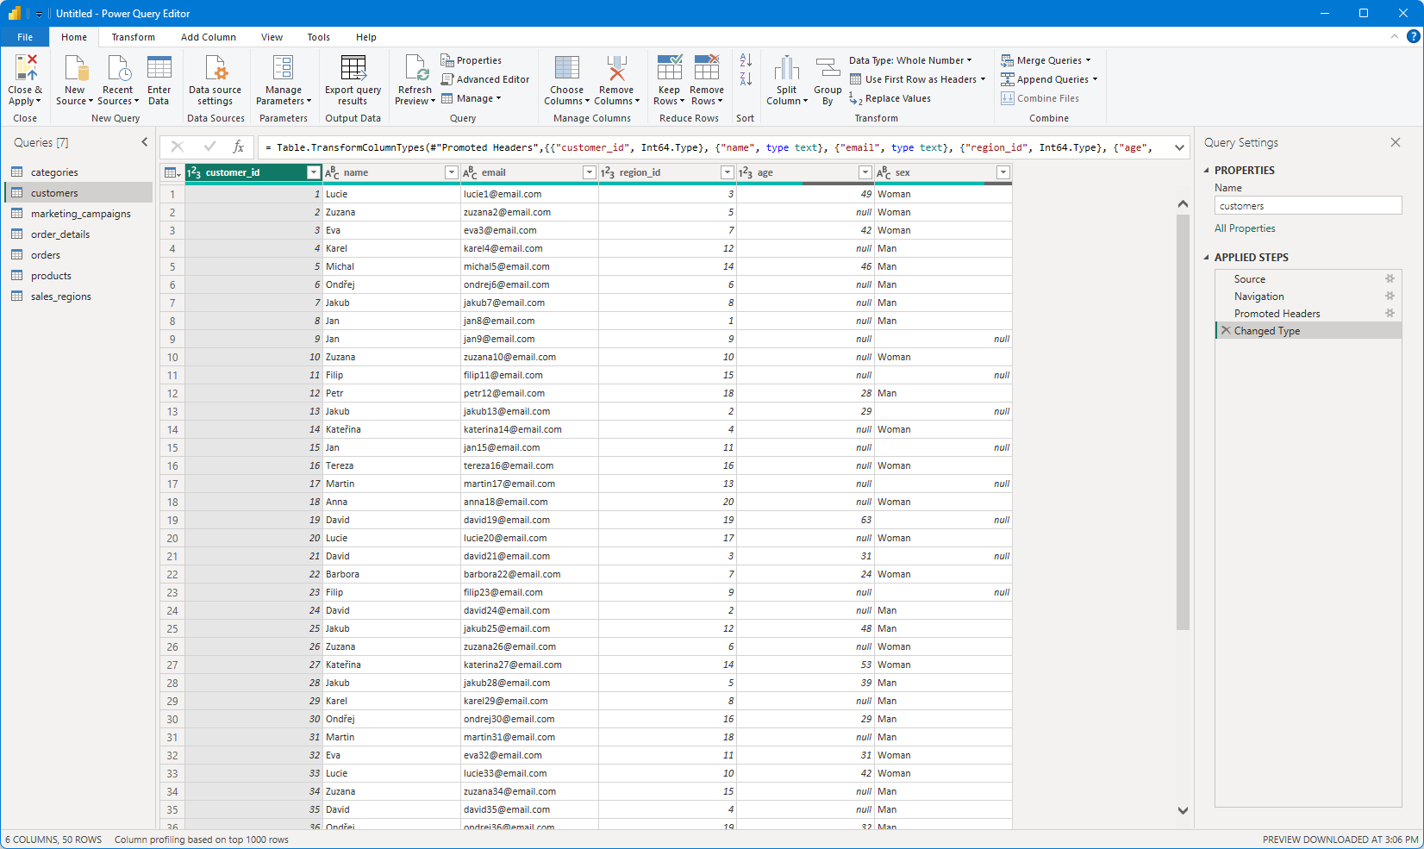Switch to the Add Column tab
Viewport: 1424px width, 849px height.
click(x=209, y=37)
